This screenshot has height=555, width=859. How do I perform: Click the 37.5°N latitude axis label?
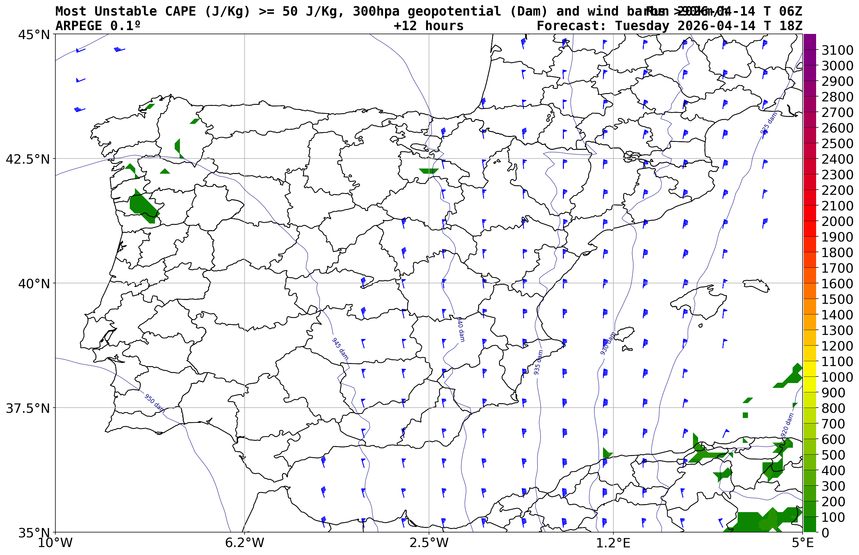click(27, 408)
